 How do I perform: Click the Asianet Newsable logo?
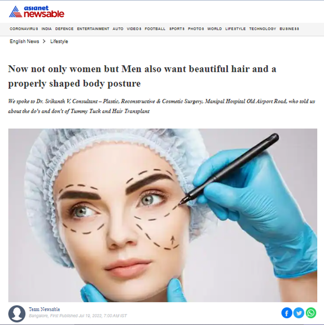click(x=37, y=12)
